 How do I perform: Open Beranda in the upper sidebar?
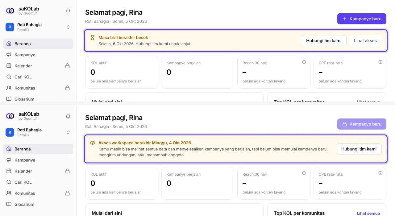click(38, 44)
